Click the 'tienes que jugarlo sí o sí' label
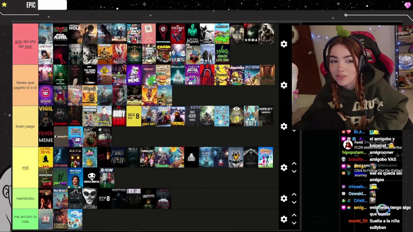This screenshot has width=413, height=232. click(25, 85)
